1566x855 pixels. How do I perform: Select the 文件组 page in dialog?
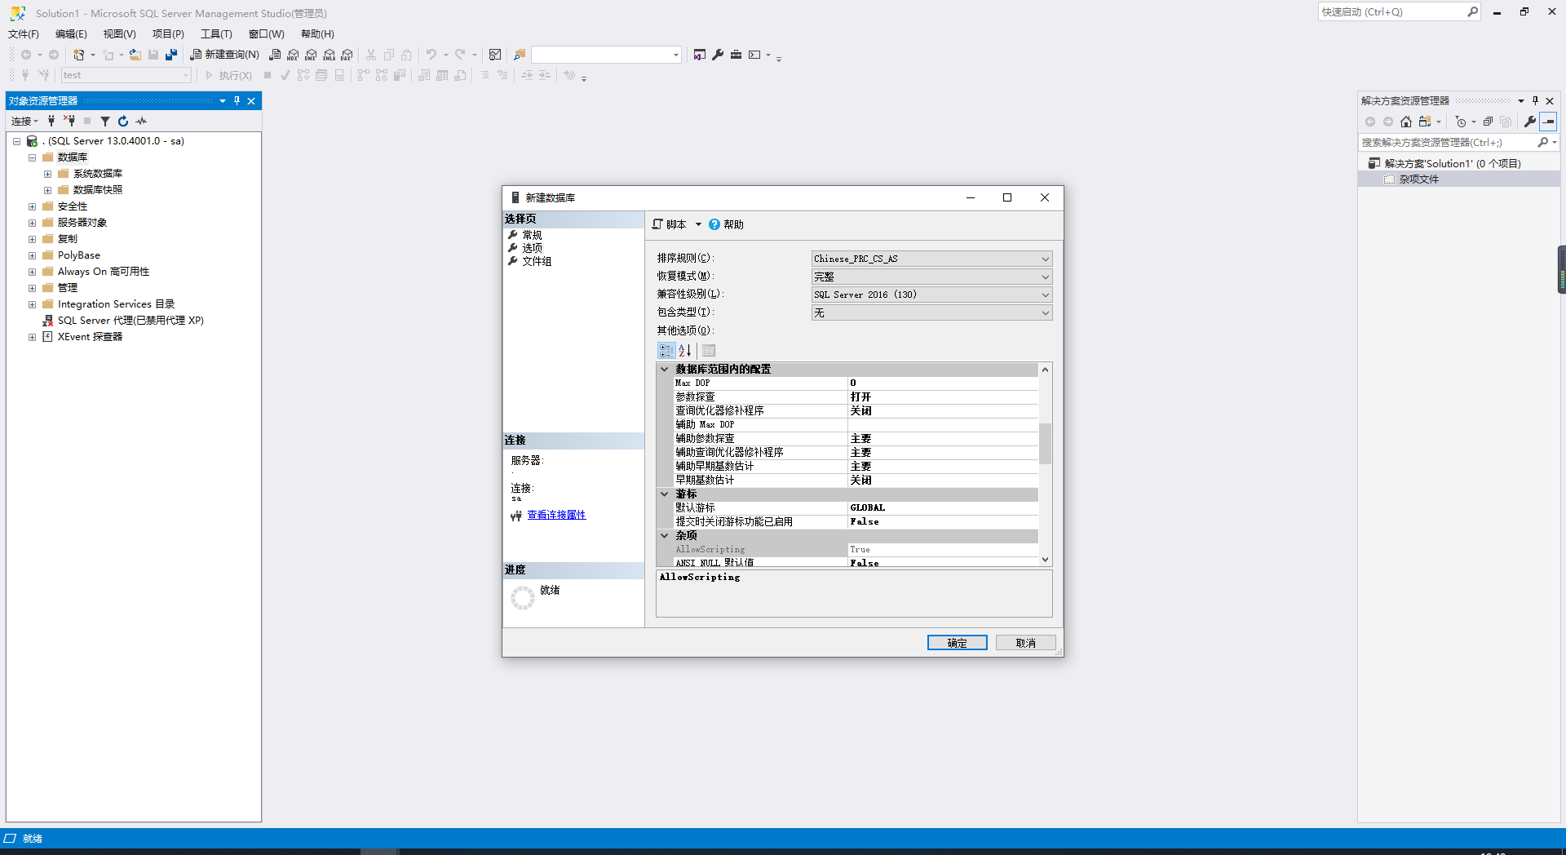537,261
